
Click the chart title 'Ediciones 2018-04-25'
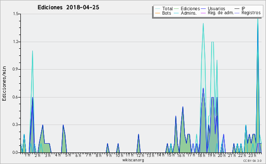tap(68, 8)
